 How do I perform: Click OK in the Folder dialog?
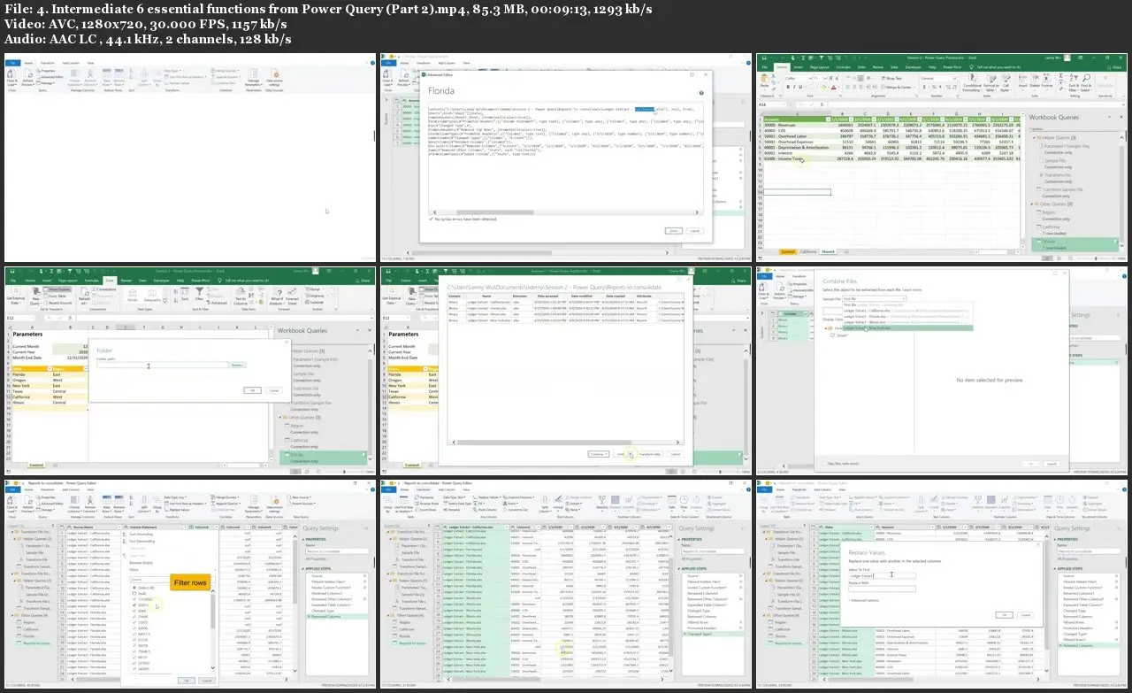click(x=252, y=389)
